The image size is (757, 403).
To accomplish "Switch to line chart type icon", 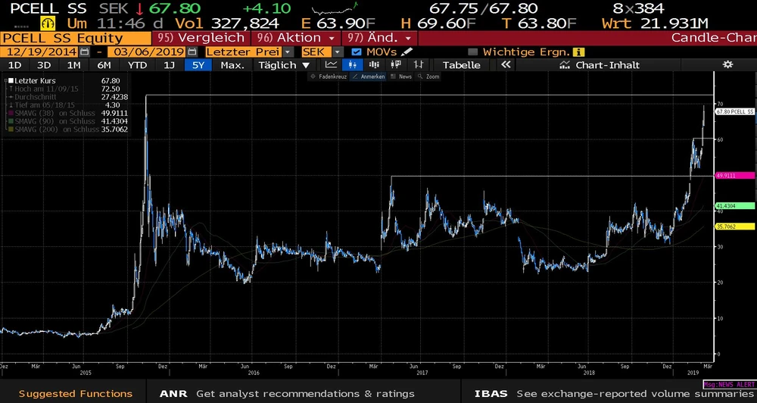I will click(331, 65).
